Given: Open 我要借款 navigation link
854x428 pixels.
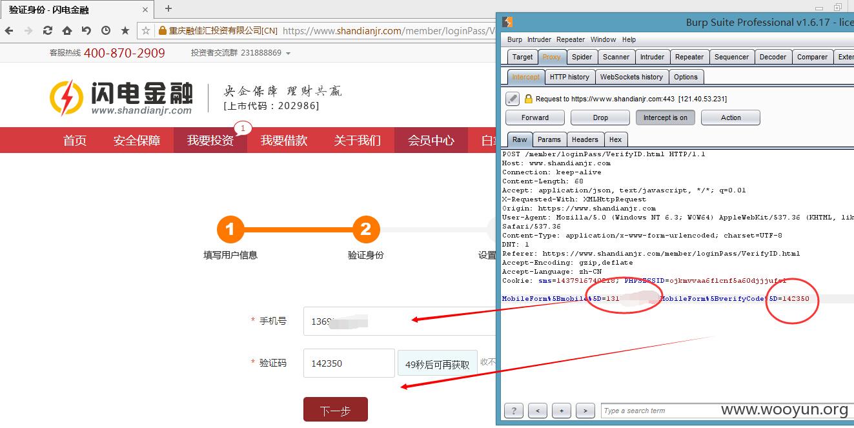Looking at the screenshot, I should tap(284, 140).
